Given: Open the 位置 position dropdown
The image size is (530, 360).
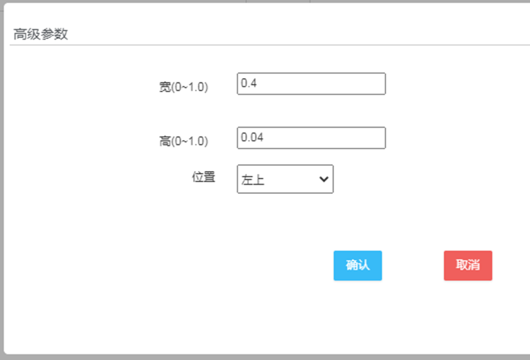Looking at the screenshot, I should tap(285, 179).
